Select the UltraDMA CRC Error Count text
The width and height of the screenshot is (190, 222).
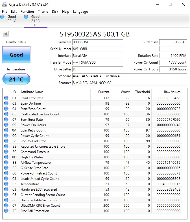click(x=40, y=206)
